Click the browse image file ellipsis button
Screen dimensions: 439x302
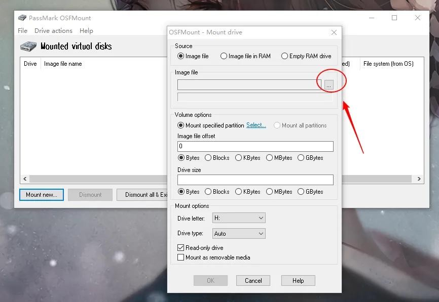[328, 85]
